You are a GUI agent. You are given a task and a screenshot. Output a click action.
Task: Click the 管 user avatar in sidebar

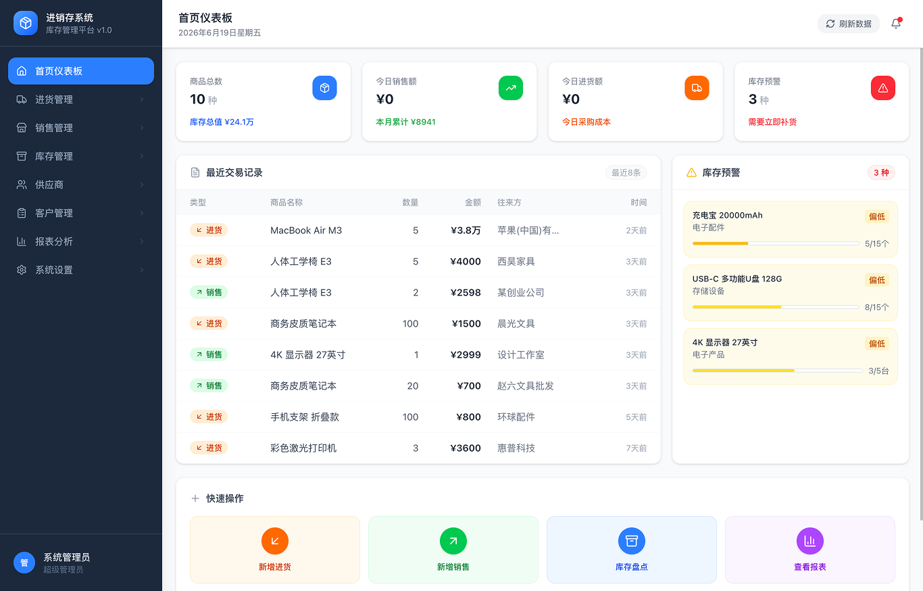point(24,563)
